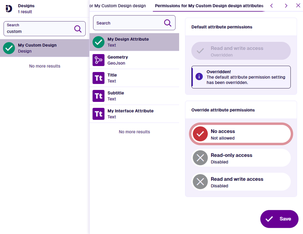Select the Subtitle attribute row

(134, 96)
